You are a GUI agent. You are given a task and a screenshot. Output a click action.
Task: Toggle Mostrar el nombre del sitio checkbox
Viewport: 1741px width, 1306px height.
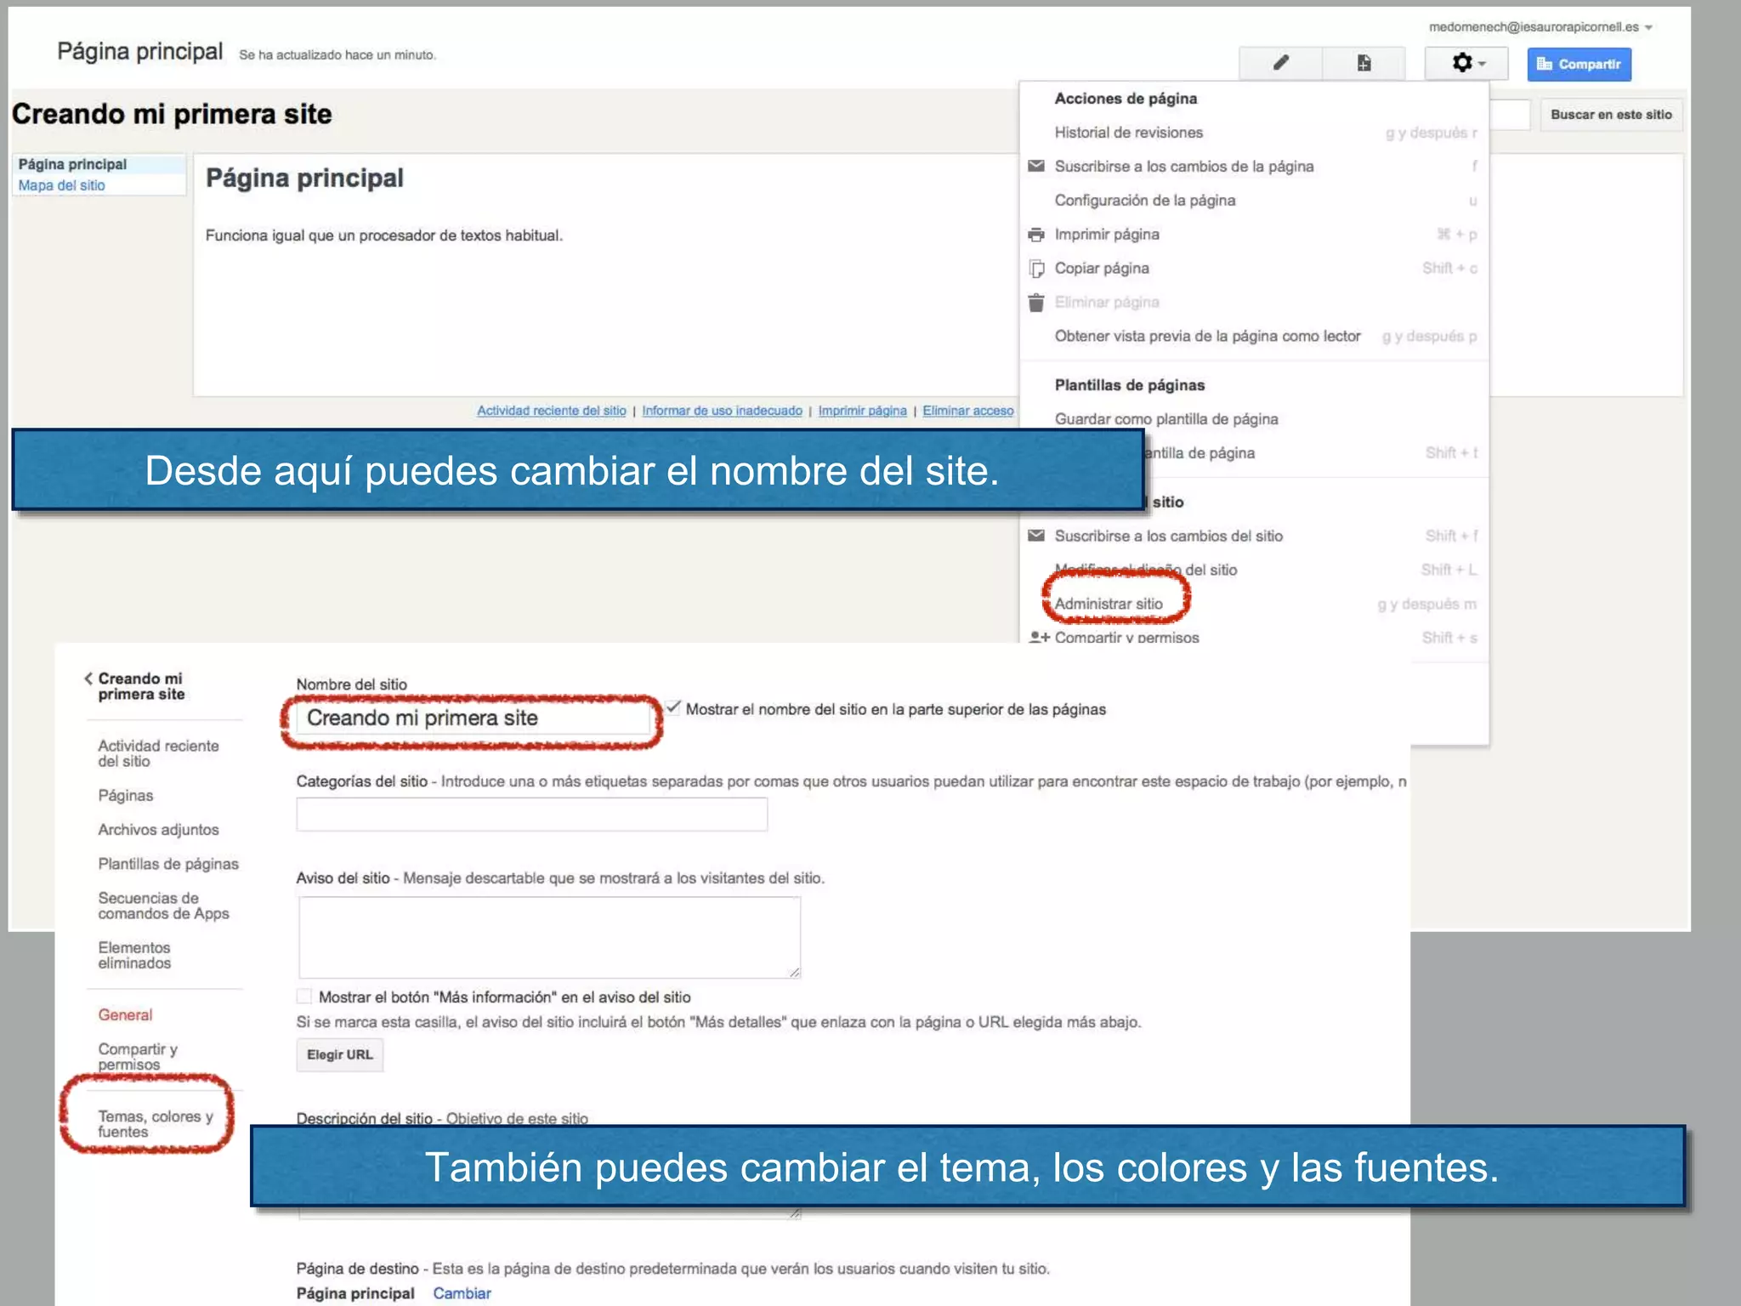673,707
